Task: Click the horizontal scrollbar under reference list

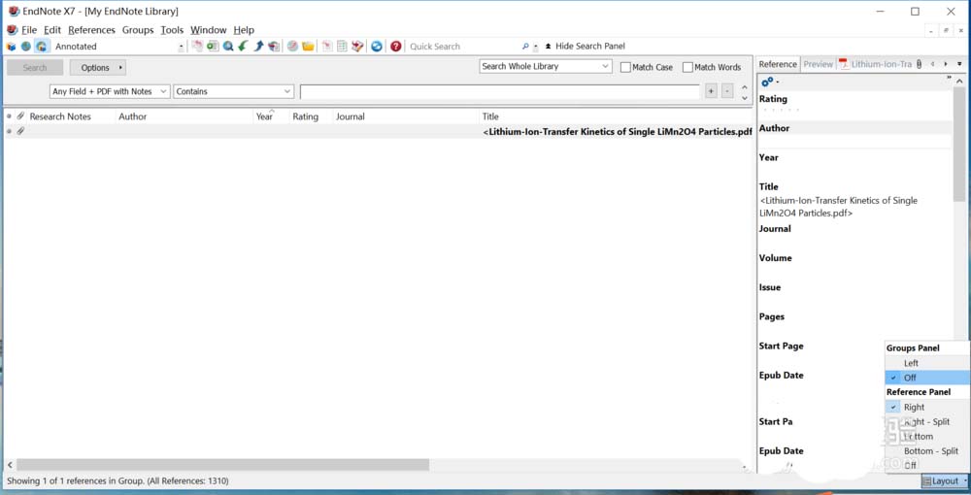Action: pyautogui.click(x=223, y=465)
